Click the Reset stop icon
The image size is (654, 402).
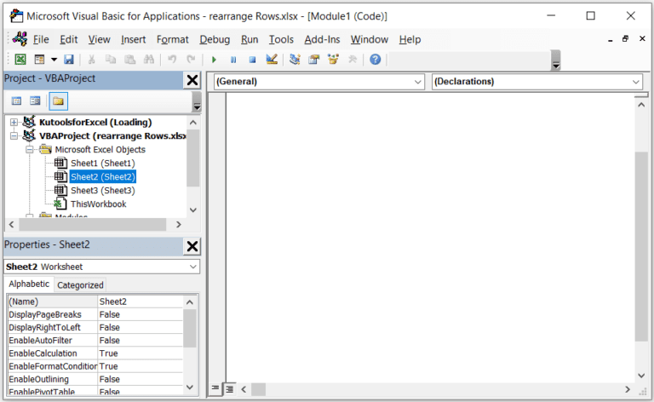tap(252, 60)
